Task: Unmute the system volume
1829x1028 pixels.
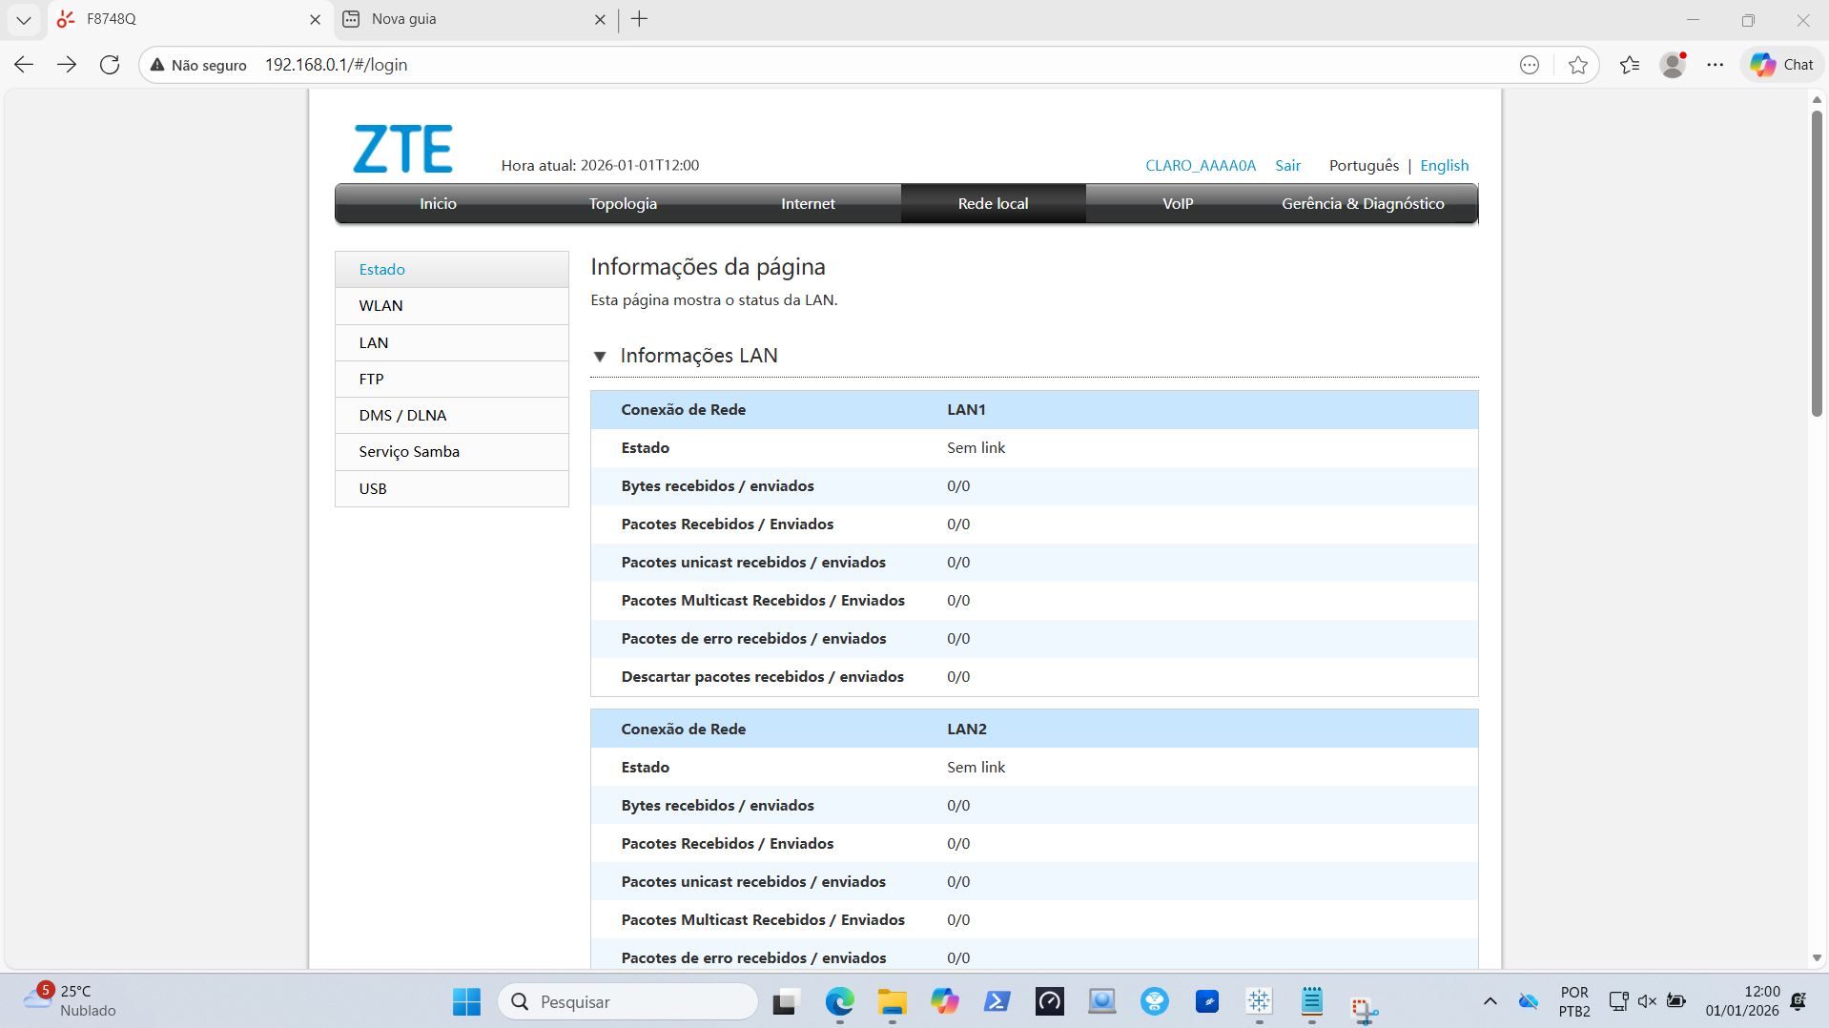Action: coord(1648,1002)
